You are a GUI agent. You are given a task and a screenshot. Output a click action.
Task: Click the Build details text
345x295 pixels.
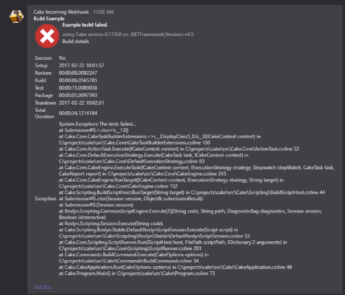(76, 42)
